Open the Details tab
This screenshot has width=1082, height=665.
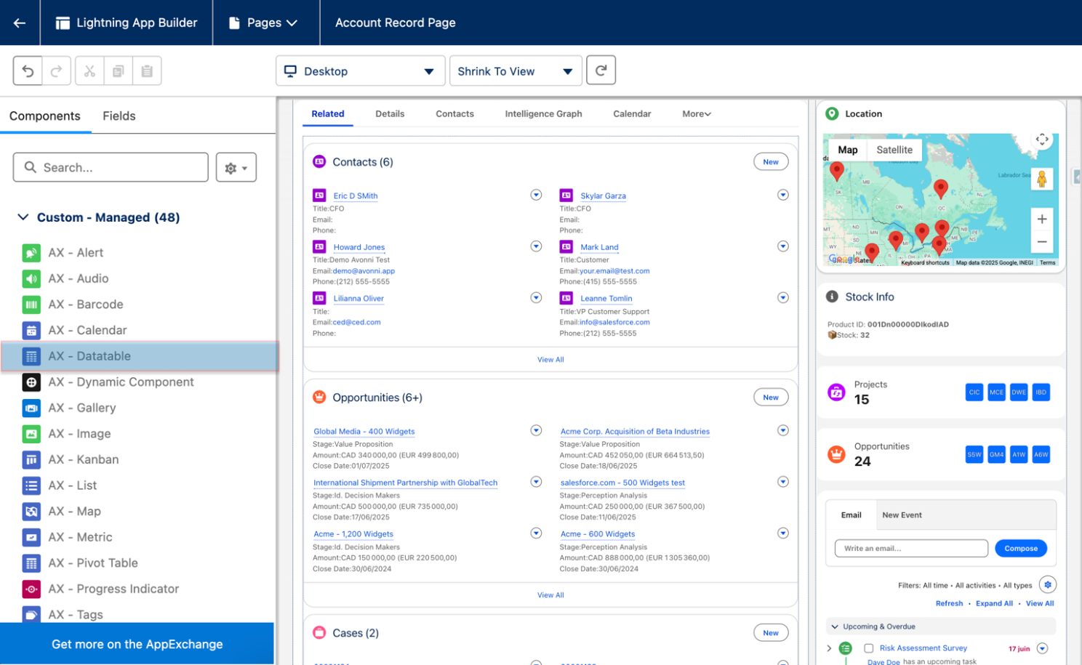(x=390, y=114)
